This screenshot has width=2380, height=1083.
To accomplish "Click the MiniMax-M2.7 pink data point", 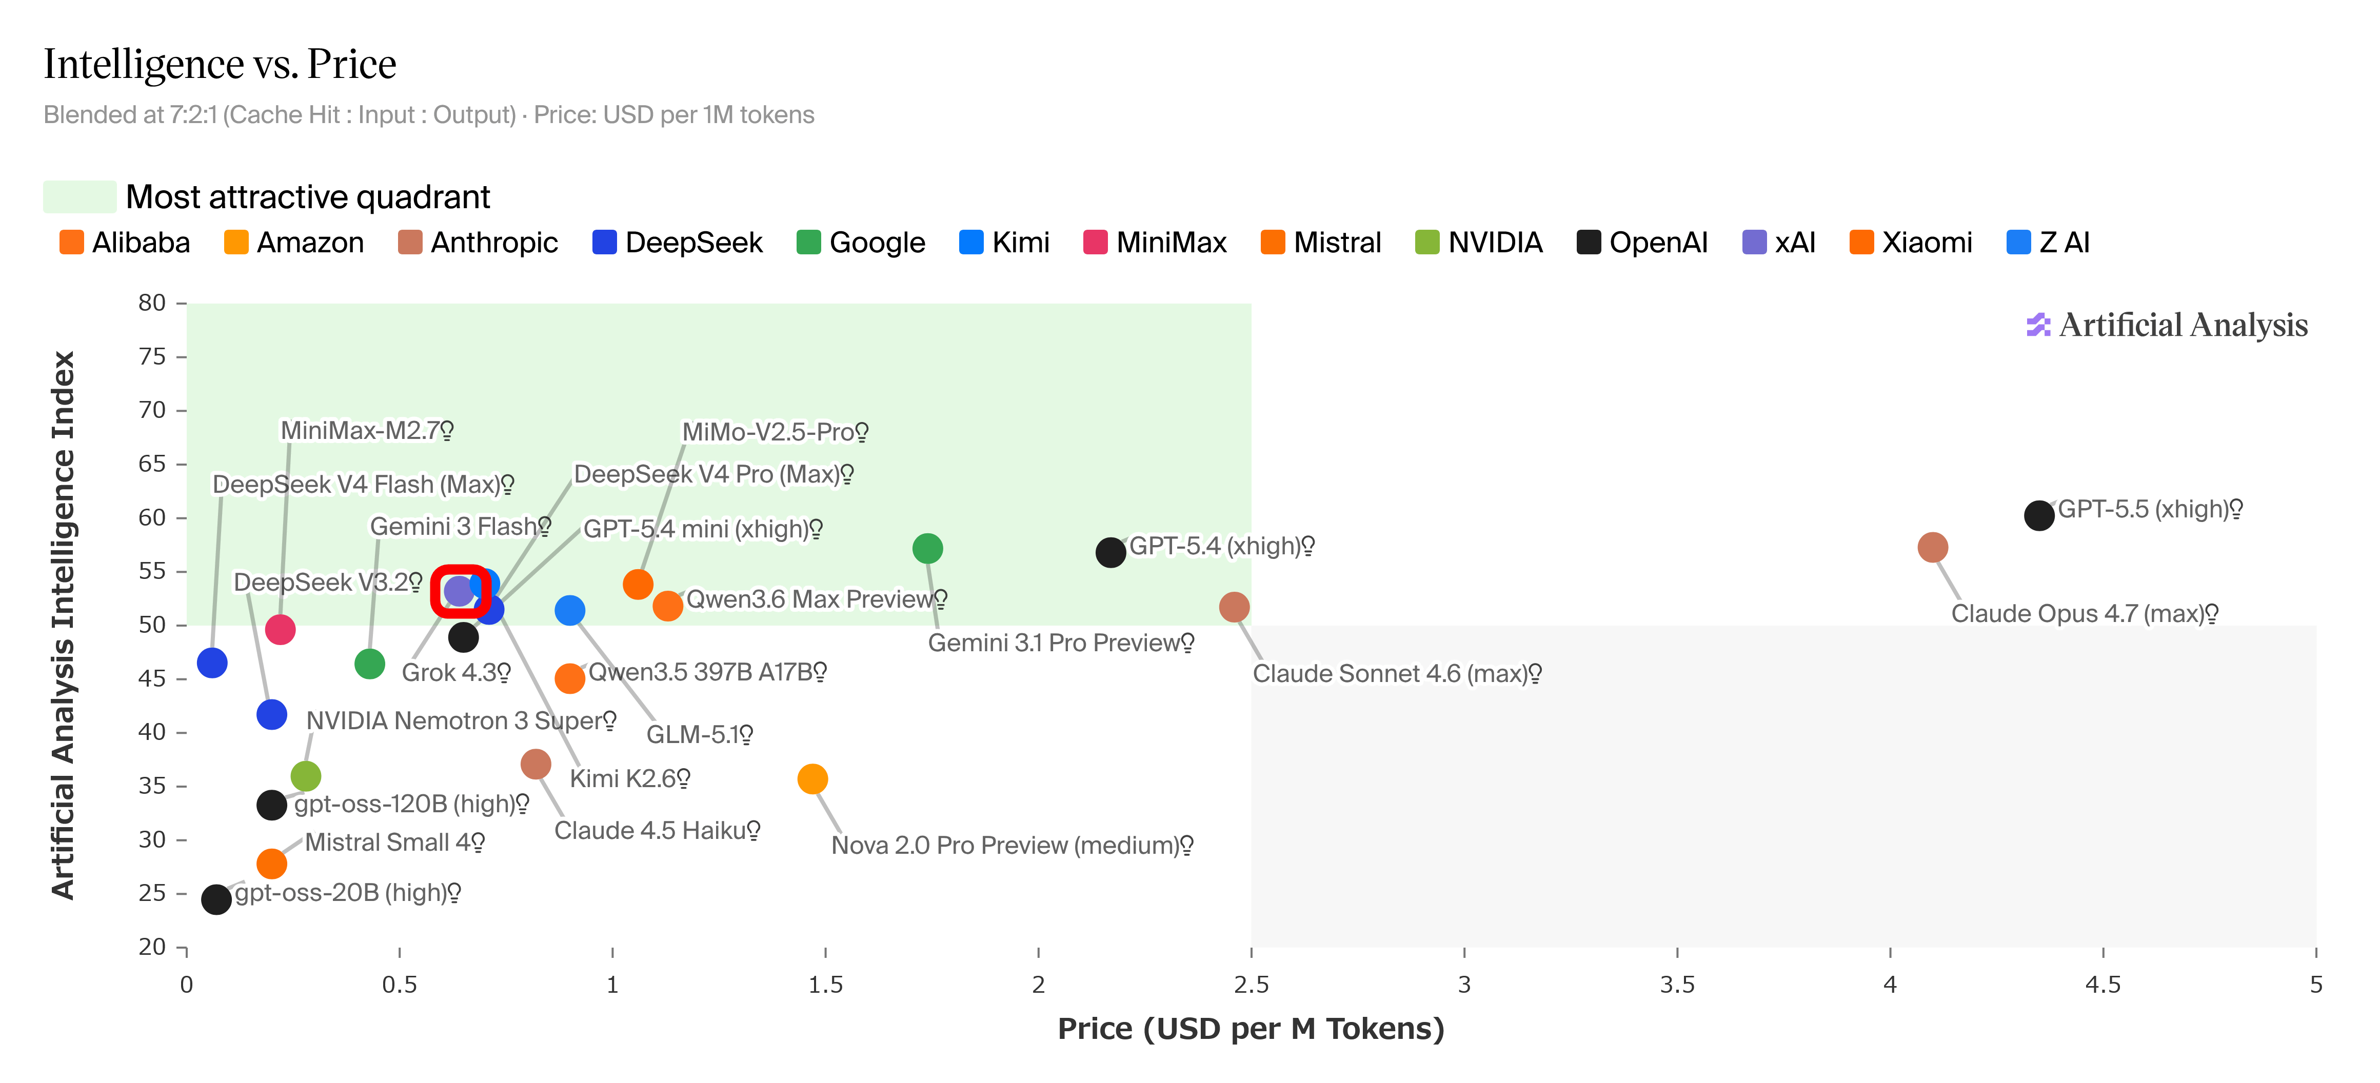I will [x=280, y=630].
